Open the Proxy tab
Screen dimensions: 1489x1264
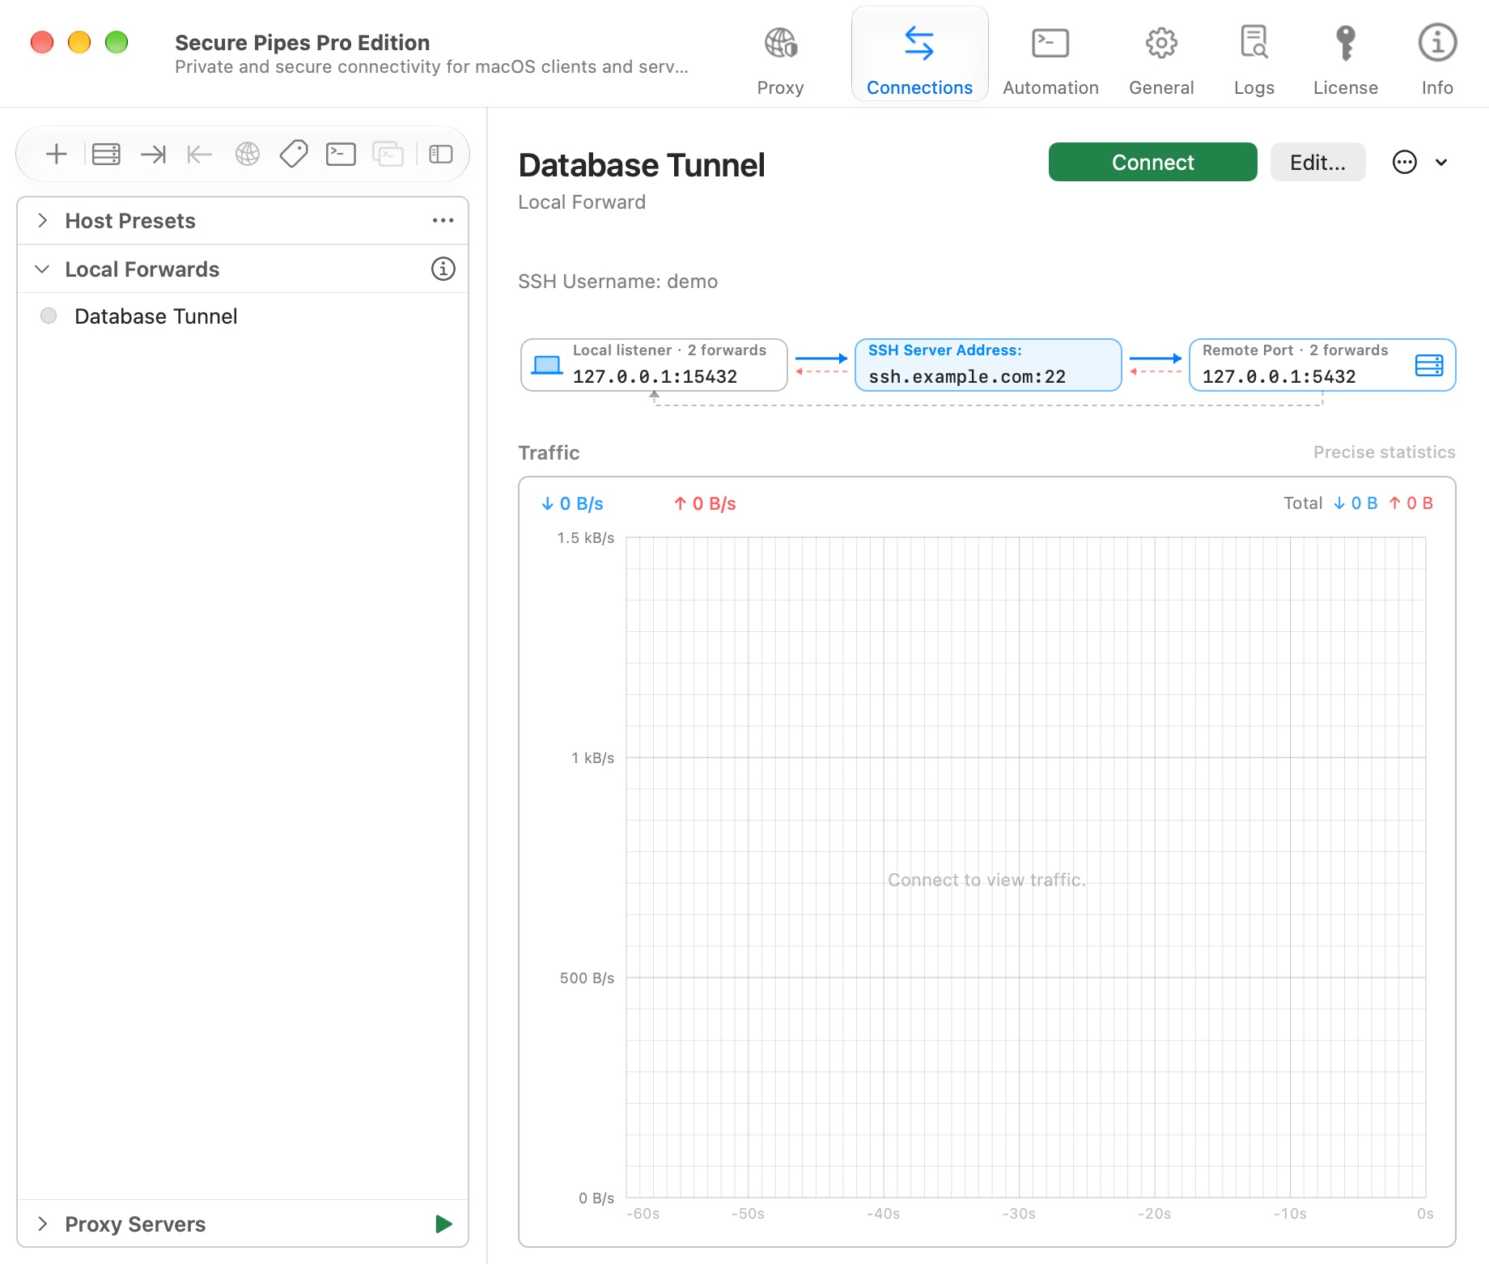[780, 61]
